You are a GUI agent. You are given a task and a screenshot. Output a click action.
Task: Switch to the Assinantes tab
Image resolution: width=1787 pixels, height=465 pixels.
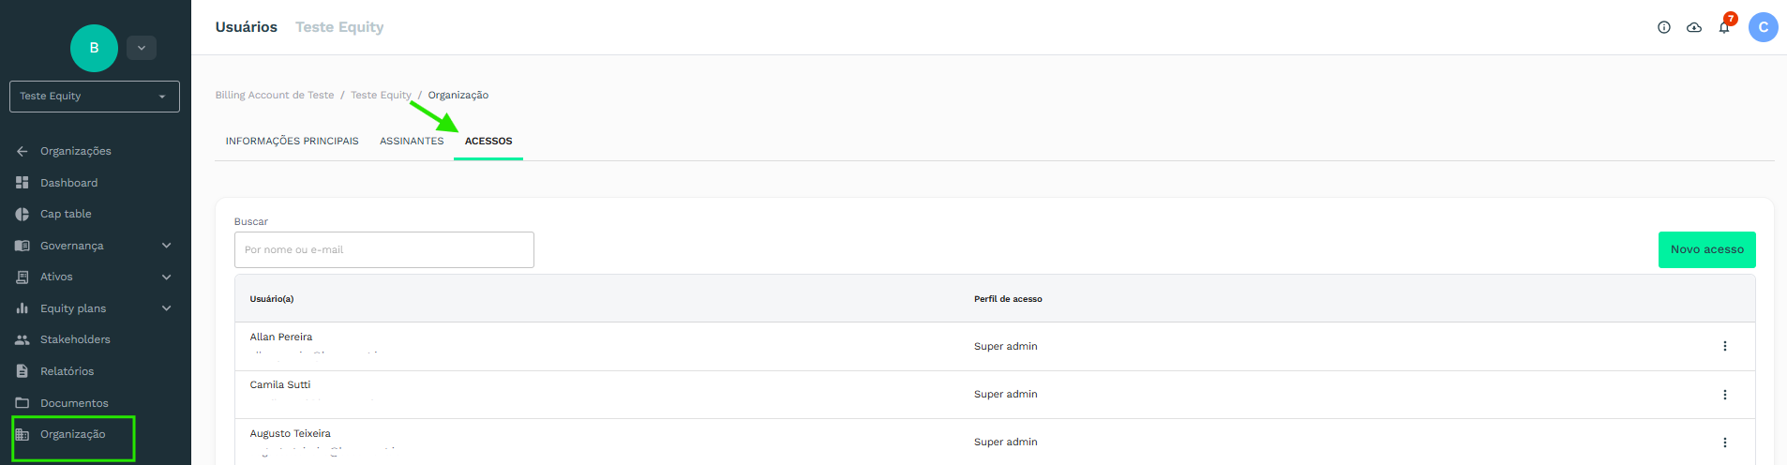(412, 142)
